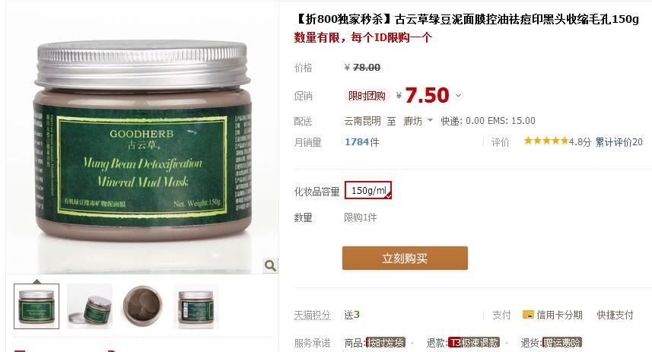Viewport: 652px width, 352px height.
Task: Select the 150g/ml capacity option
Action: (x=368, y=190)
